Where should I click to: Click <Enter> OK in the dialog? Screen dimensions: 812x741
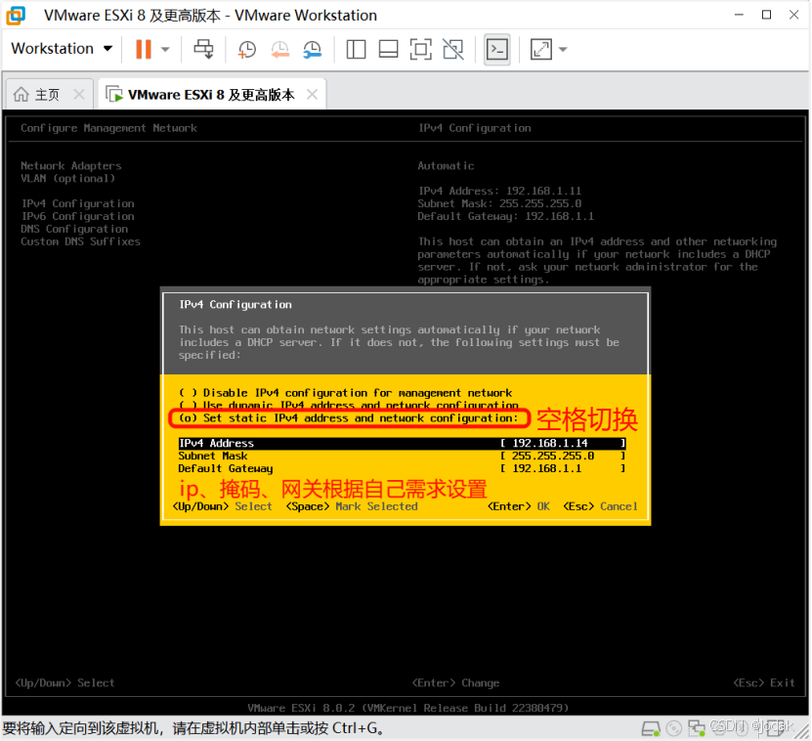coord(519,506)
